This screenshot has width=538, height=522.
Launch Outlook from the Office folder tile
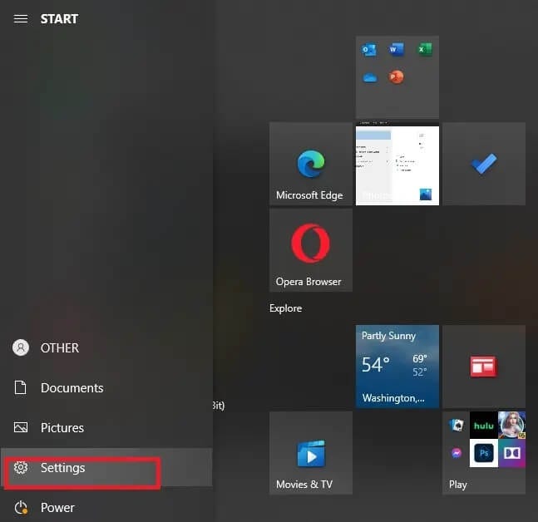point(369,50)
